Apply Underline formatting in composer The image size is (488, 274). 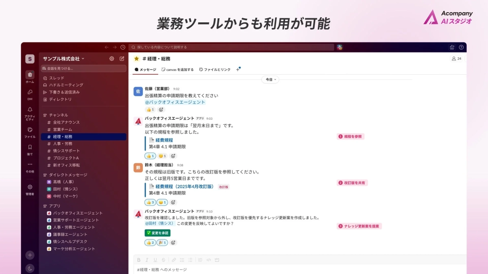click(155, 260)
